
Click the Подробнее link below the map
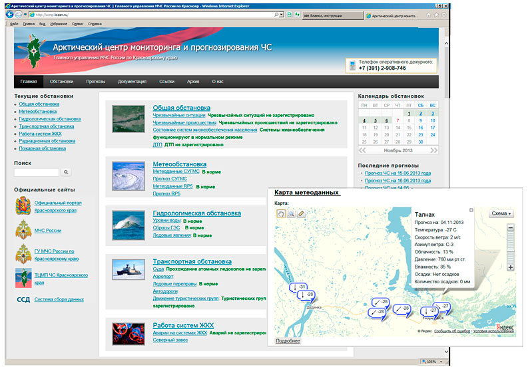tap(288, 341)
